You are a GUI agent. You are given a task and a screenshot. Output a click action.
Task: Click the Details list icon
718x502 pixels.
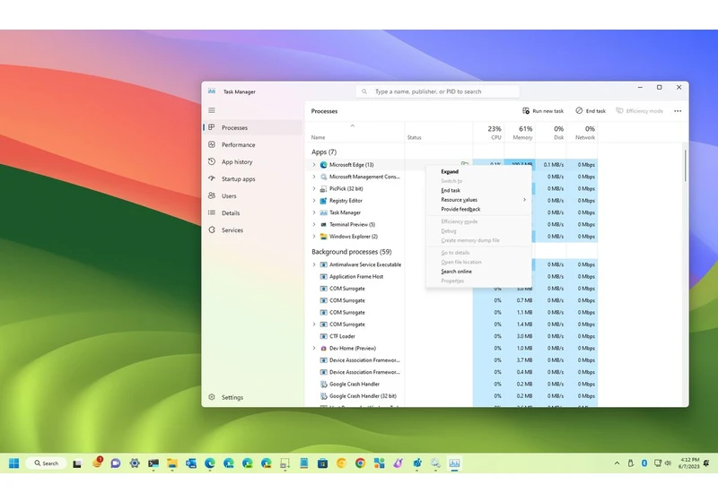point(212,212)
